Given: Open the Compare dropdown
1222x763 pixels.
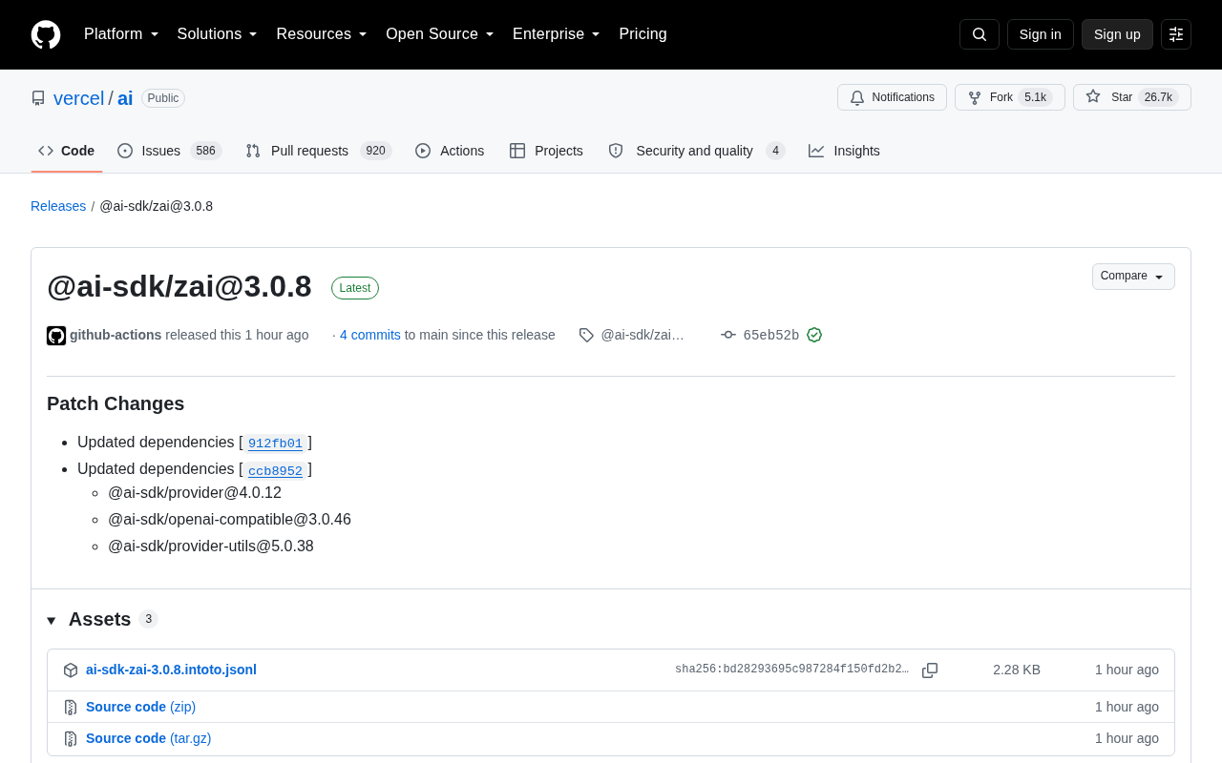Looking at the screenshot, I should tap(1133, 277).
